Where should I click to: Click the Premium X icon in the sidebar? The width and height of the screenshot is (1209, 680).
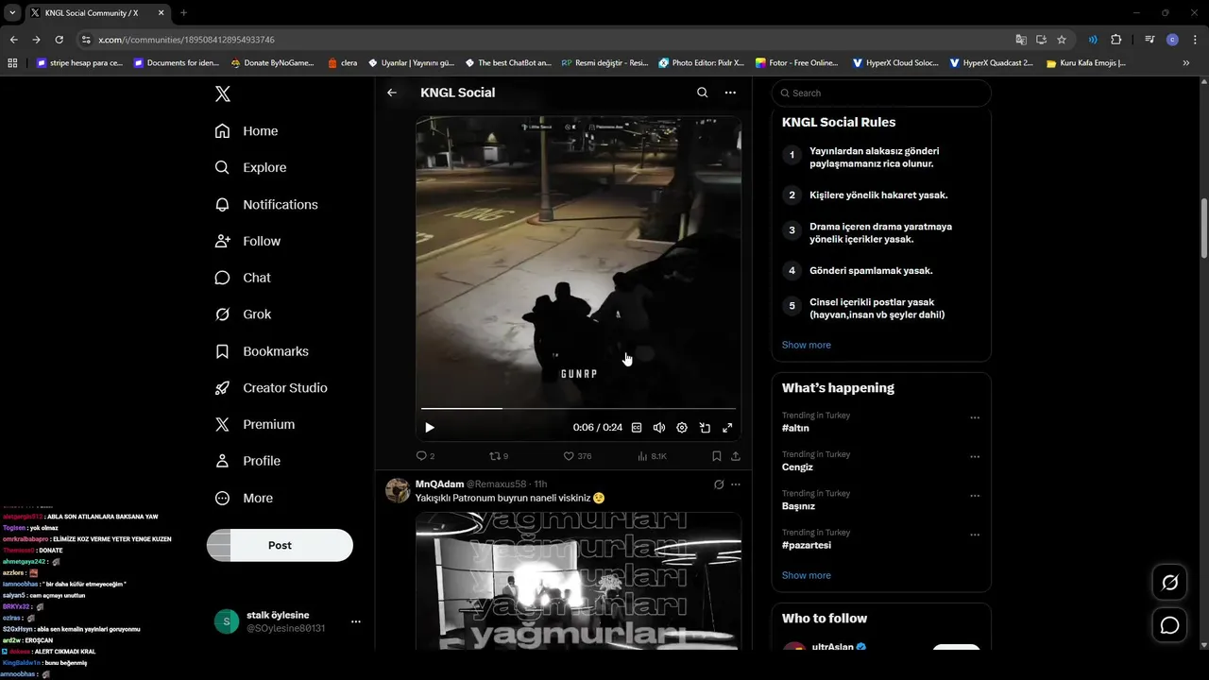click(222, 425)
